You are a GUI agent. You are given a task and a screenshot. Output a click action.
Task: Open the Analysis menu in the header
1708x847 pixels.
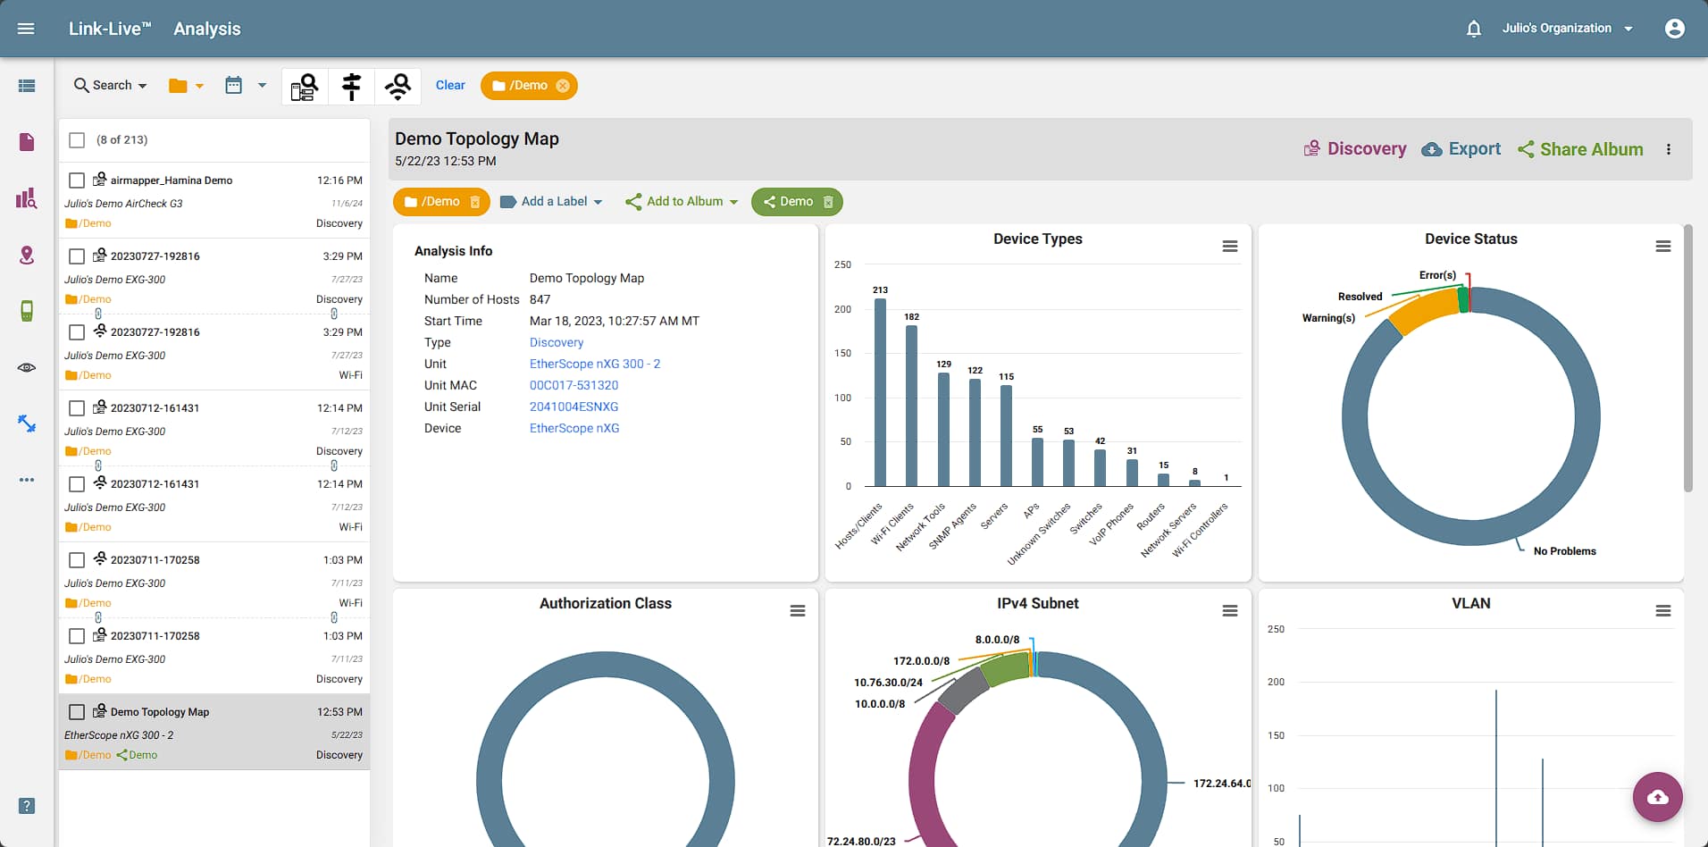pos(206,28)
